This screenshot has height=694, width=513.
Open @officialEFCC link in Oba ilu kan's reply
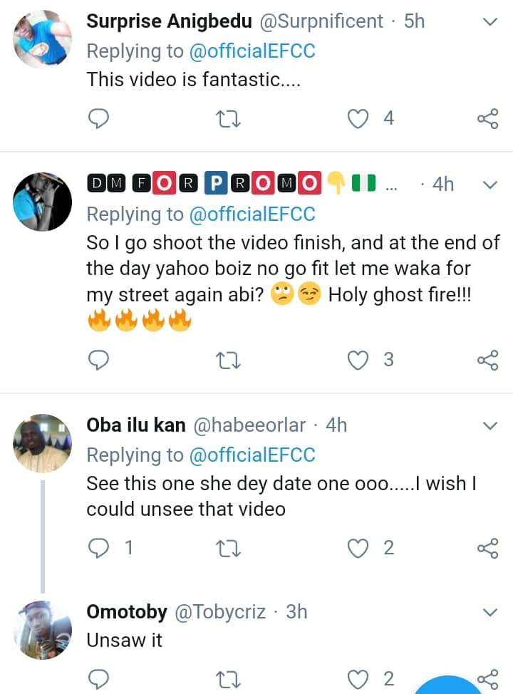tap(251, 455)
